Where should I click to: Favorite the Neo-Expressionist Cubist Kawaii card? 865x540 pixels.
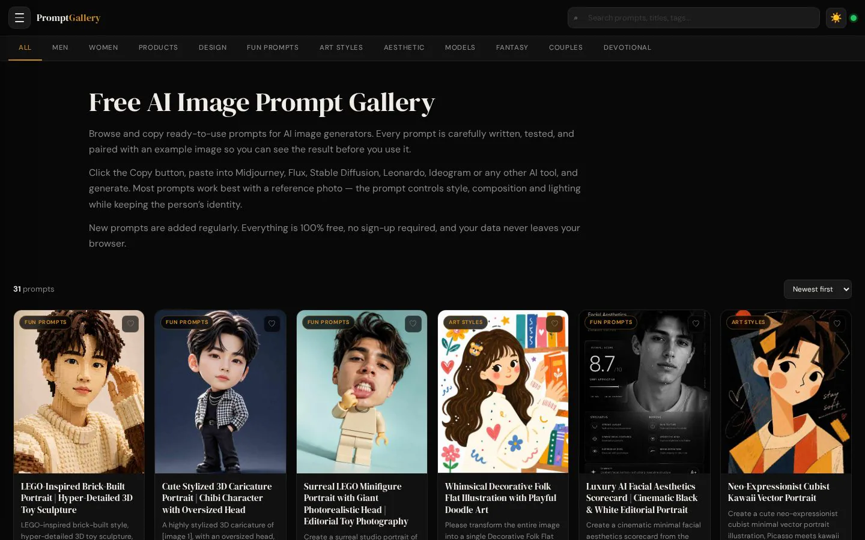pos(837,324)
